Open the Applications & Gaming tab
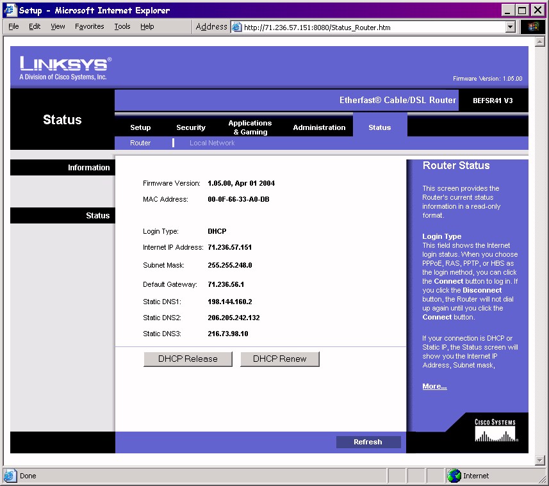The image size is (549, 486). [250, 127]
